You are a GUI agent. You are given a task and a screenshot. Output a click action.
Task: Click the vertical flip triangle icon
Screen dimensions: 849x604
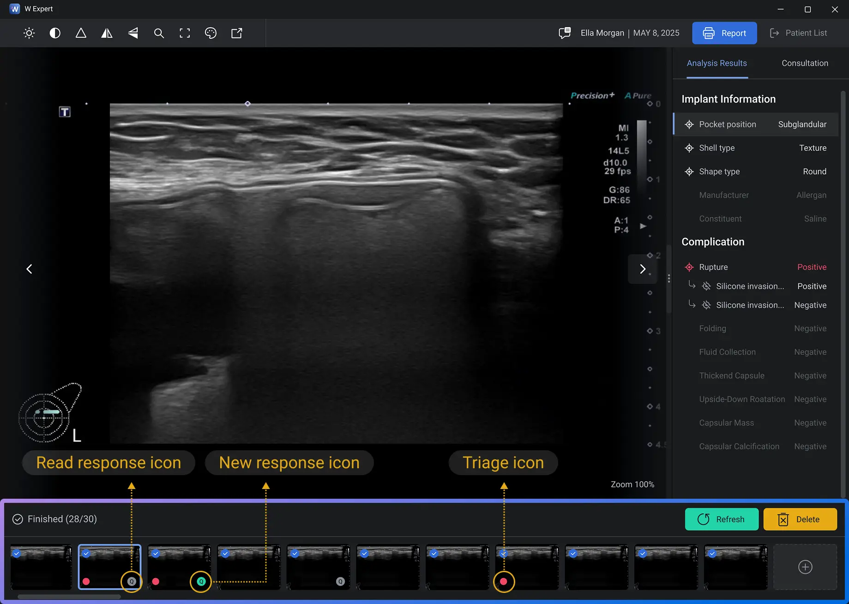133,33
